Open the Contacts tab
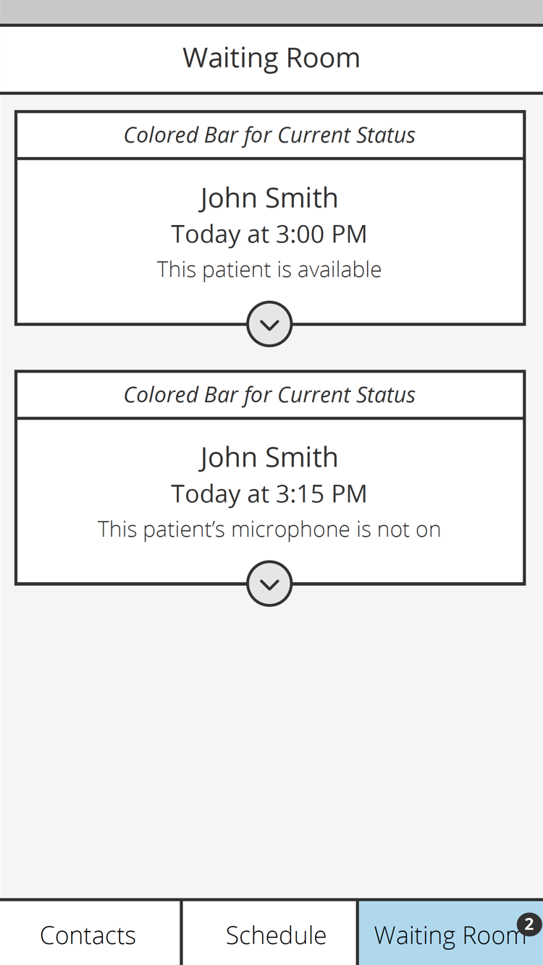The height and width of the screenshot is (965, 543). tap(88, 935)
